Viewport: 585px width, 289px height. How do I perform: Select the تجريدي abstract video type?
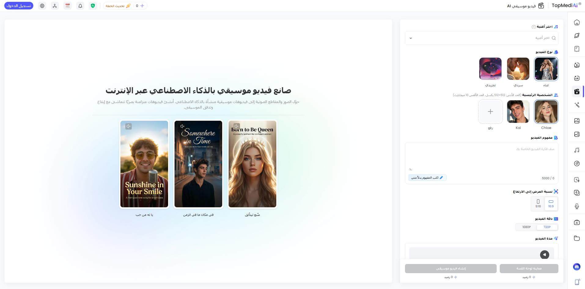point(490,69)
